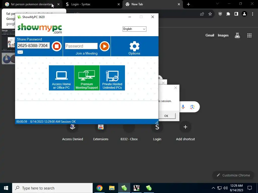Open the uBlock Origin extension icon

click(220, 14)
